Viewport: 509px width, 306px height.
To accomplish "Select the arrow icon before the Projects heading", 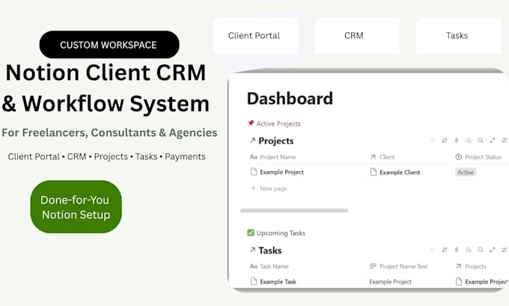I will pyautogui.click(x=252, y=141).
